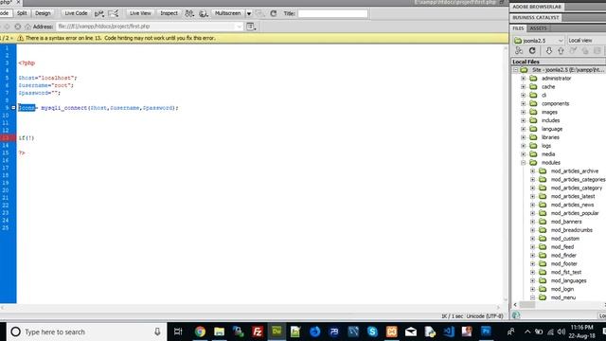606x341 pixels.
Task: Expand the components folder
Action: (x=524, y=103)
